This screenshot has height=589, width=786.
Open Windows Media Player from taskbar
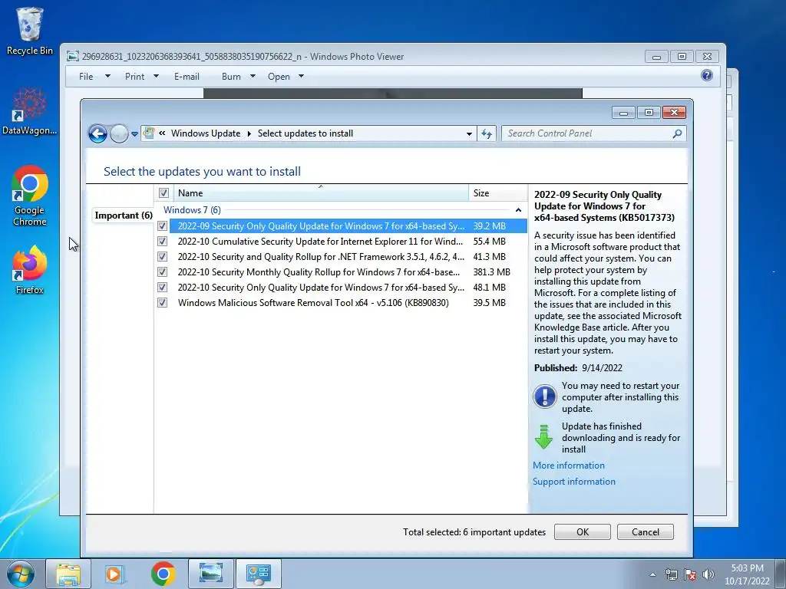[x=115, y=574]
